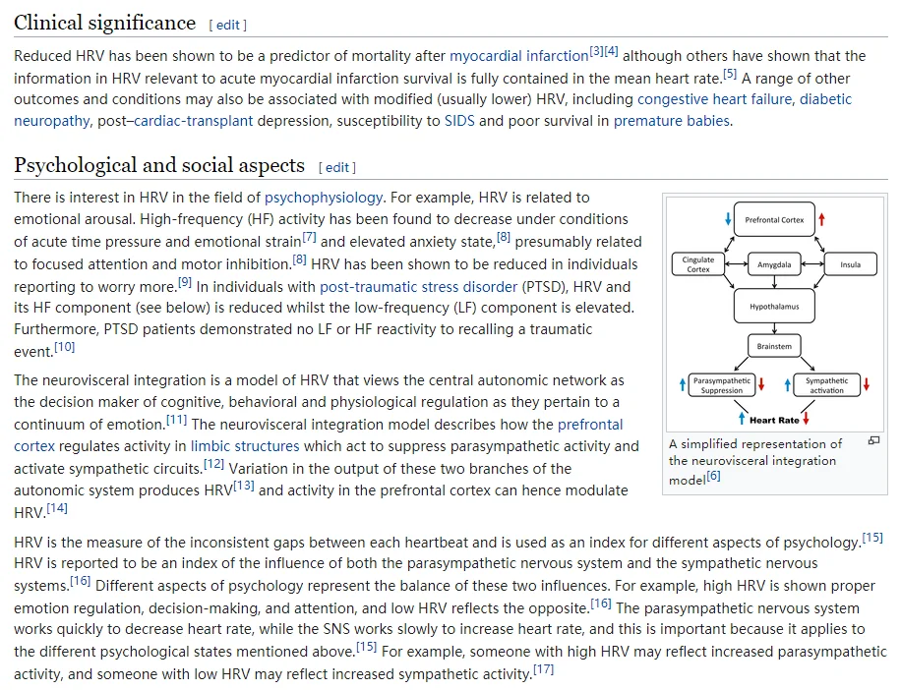Jump to citation [13]

click(x=244, y=486)
